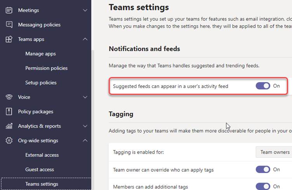This screenshot has height=190, width=292.
Task: Open Guest access settings
Action: click(x=40, y=169)
